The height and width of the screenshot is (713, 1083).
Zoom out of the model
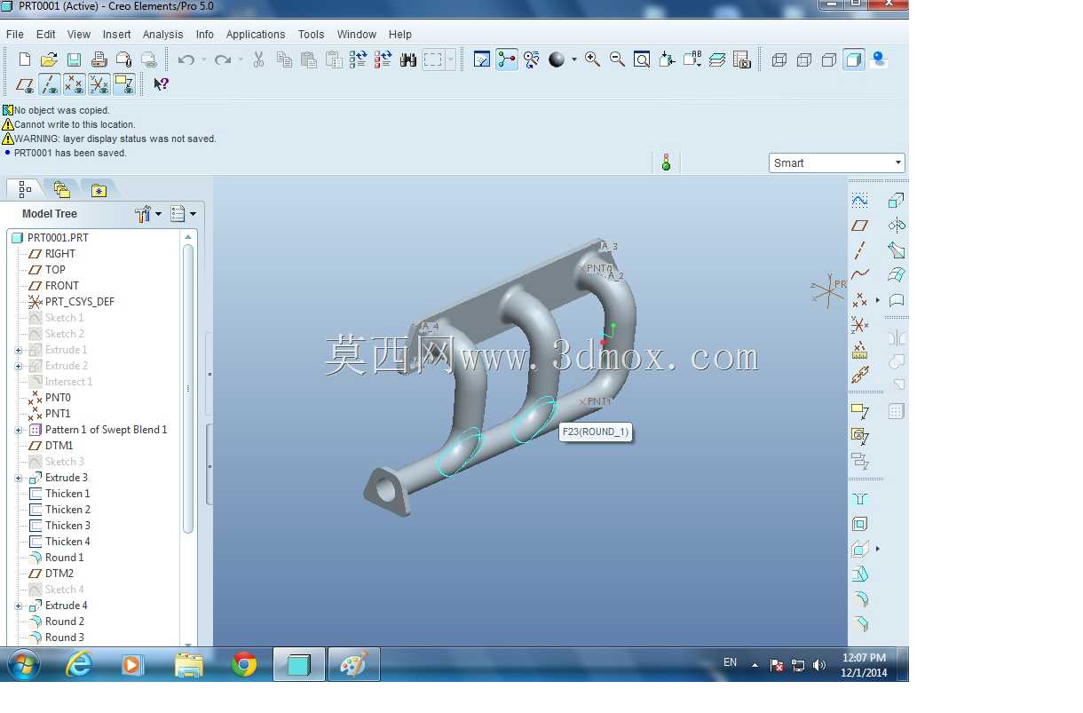617,59
